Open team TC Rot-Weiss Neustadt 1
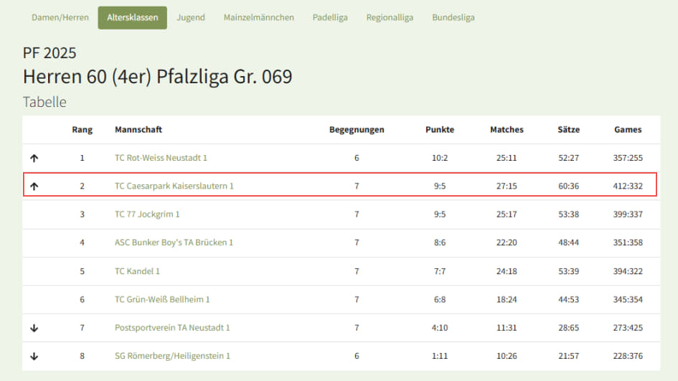 (161, 158)
